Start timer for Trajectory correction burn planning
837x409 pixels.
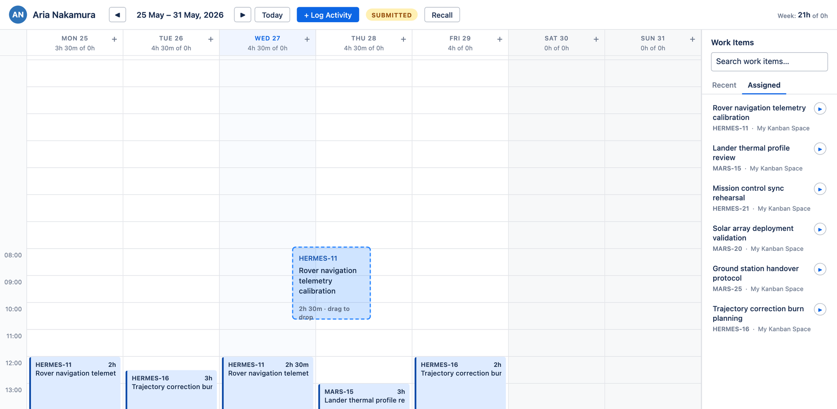pyautogui.click(x=820, y=309)
